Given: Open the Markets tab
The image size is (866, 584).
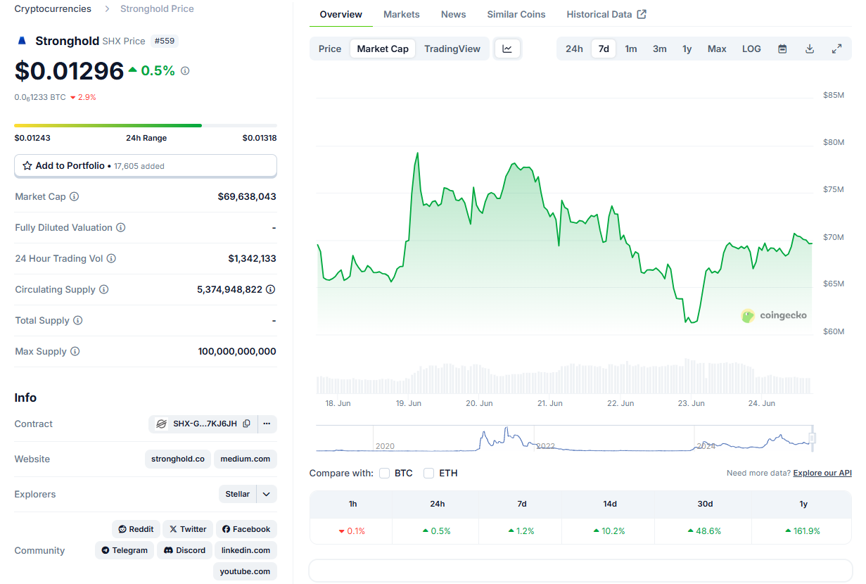Looking at the screenshot, I should [x=402, y=14].
